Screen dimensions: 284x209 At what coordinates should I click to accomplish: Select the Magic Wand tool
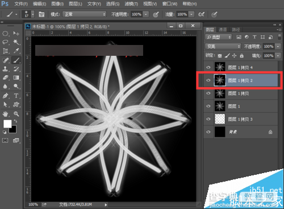[x=16, y=42]
